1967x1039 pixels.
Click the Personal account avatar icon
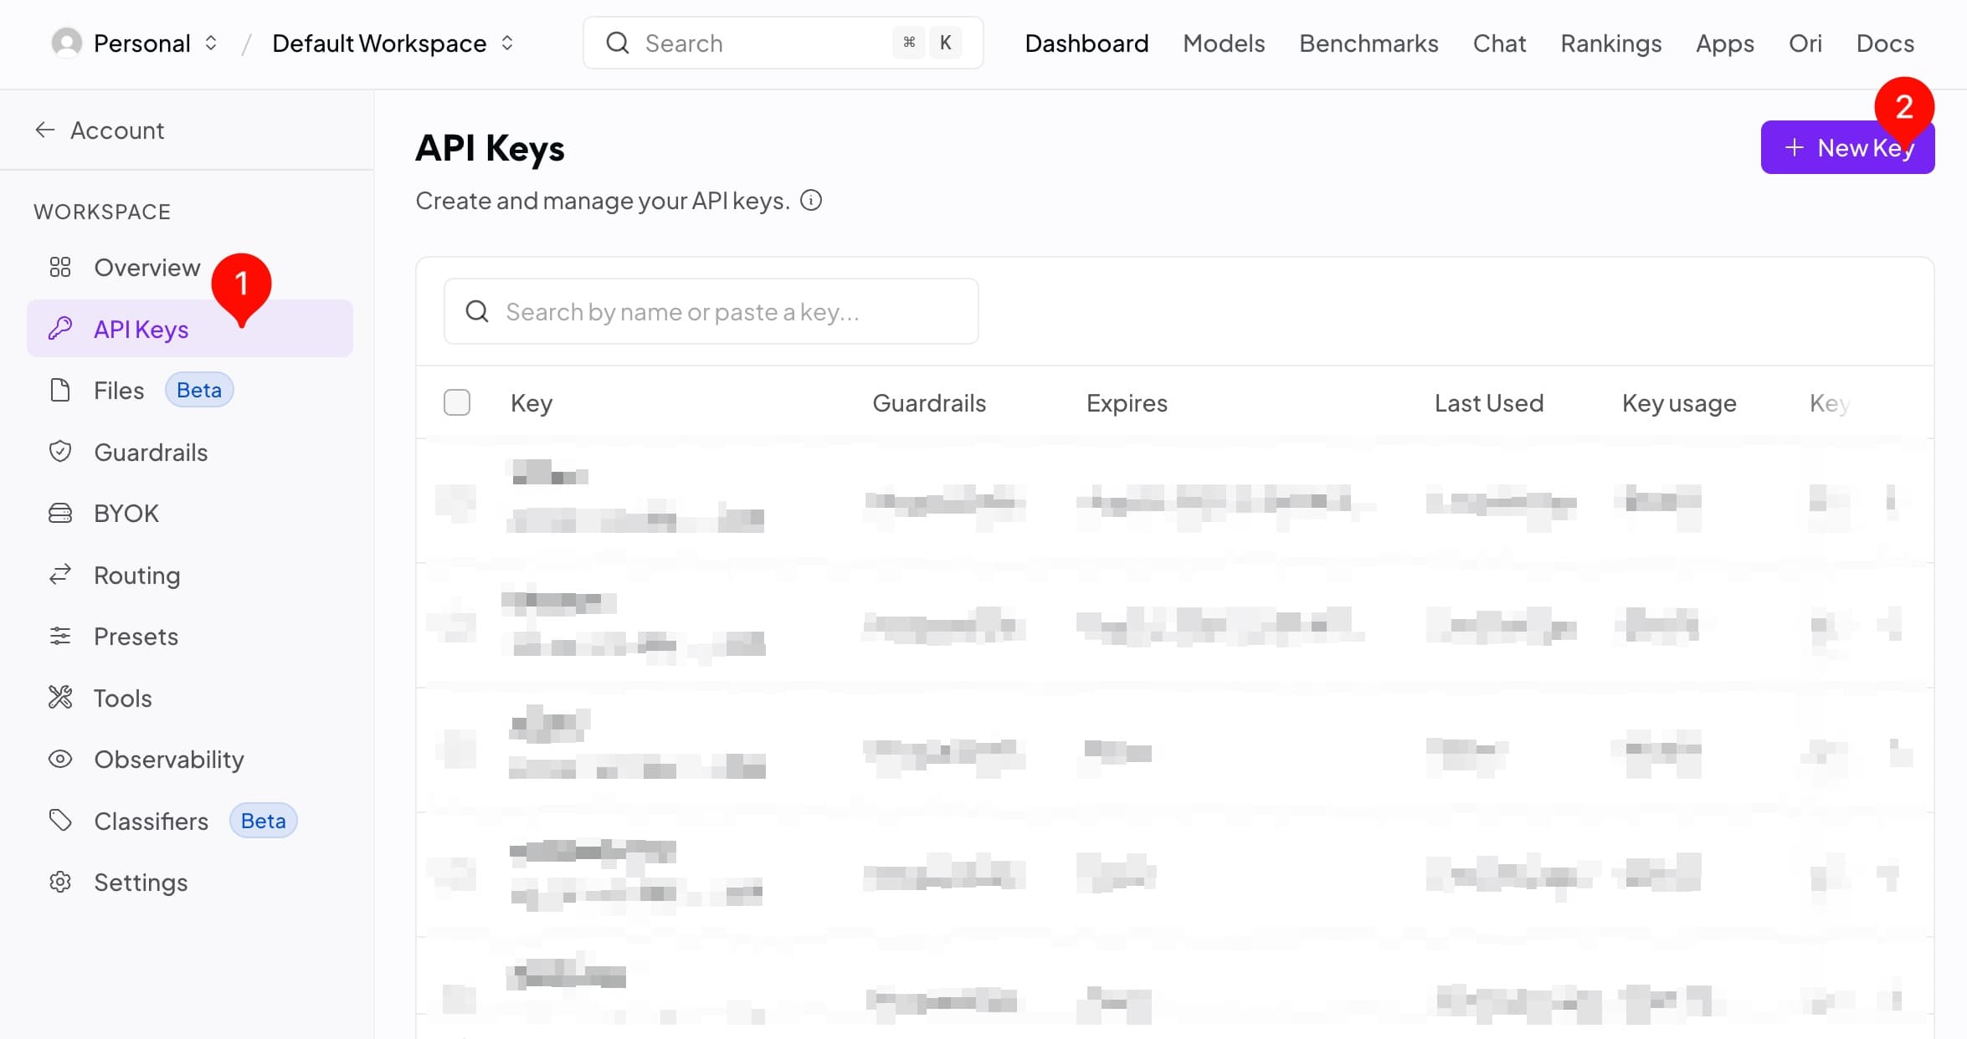[x=67, y=43]
